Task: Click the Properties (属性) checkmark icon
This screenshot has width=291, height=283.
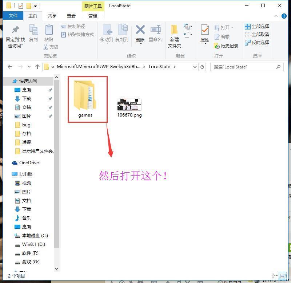Action: [x=205, y=30]
